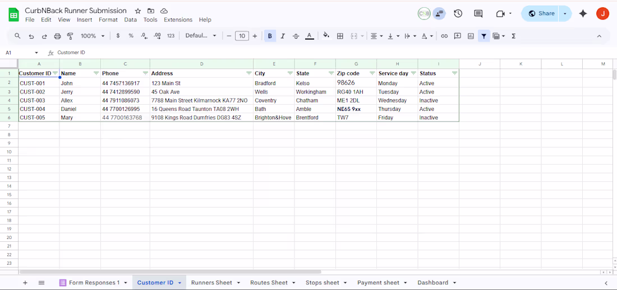
Task: Click the horizontal scrollbar
Action: pyautogui.click(x=170, y=272)
